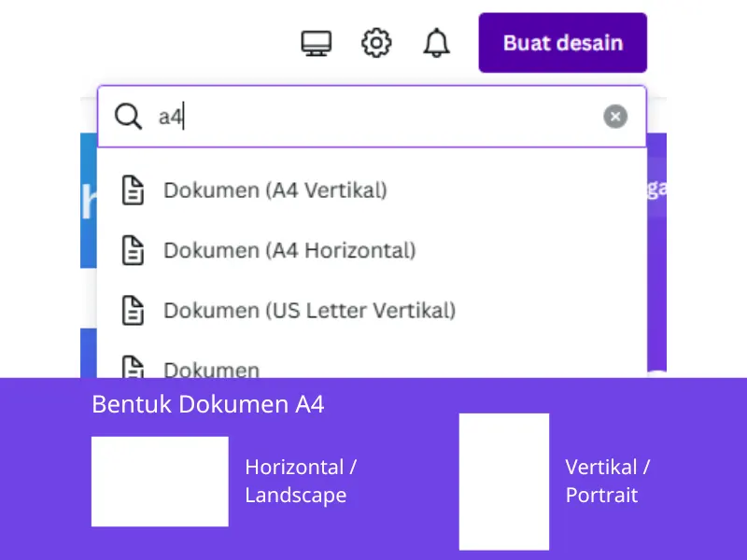The height and width of the screenshot is (560, 747).
Task: Click the document icon beside Dokumen (US Letter Vertikal)
Action: [134, 310]
